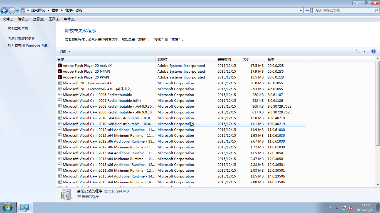Click the volume muted icon in the tray
Image resolution: width=380 pixels, height=213 pixels.
[x=351, y=208]
